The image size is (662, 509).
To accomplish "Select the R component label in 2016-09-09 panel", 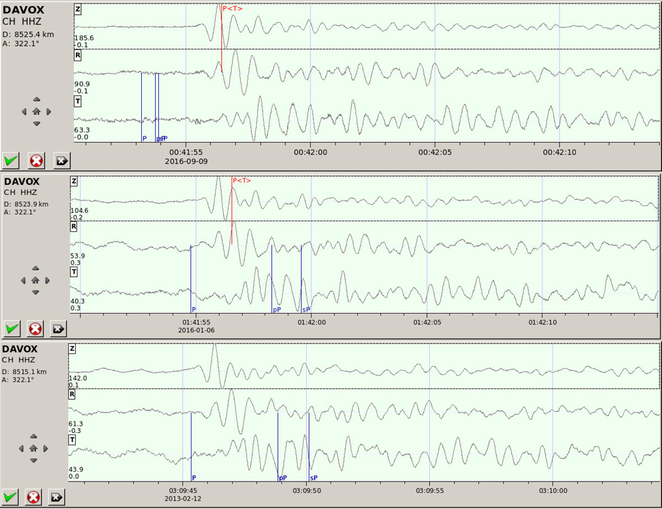I will 78,55.
